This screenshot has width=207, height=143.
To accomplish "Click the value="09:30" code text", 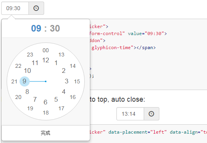I will click(146, 34).
